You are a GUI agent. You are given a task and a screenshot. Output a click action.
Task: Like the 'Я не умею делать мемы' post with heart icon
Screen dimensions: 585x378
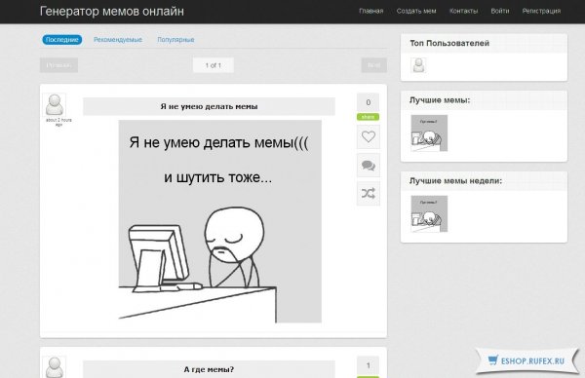click(x=369, y=136)
